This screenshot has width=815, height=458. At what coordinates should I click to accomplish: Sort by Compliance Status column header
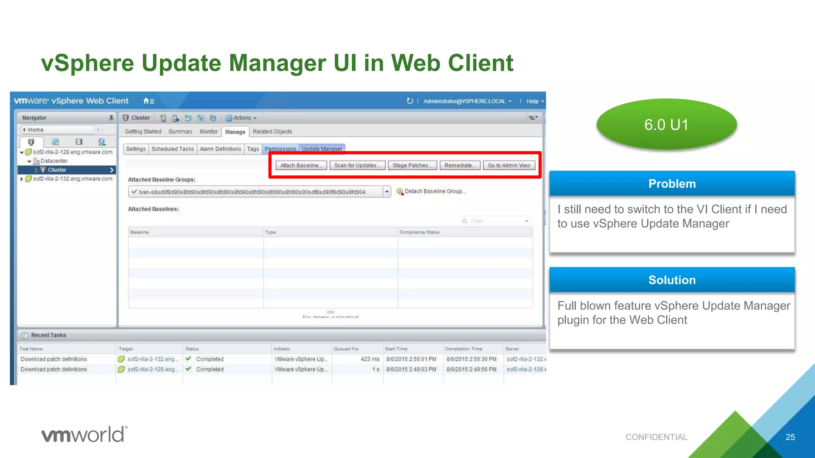[x=465, y=232]
